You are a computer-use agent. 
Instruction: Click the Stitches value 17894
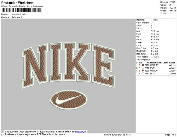(172, 2)
